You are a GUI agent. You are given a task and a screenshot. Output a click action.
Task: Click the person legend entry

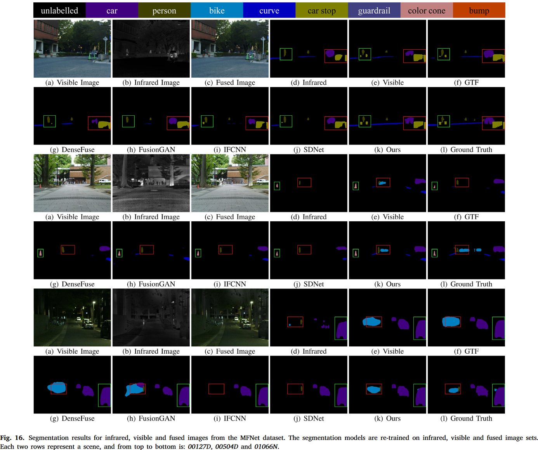click(164, 10)
